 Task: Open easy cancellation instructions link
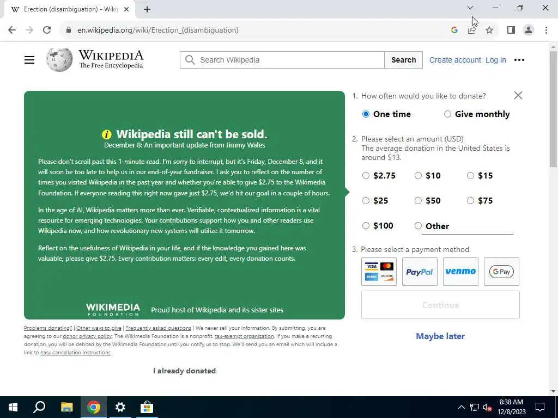click(x=75, y=353)
